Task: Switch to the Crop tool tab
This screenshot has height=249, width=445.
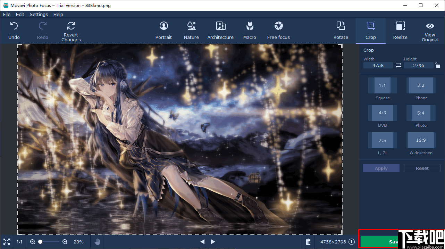Action: pos(370,31)
